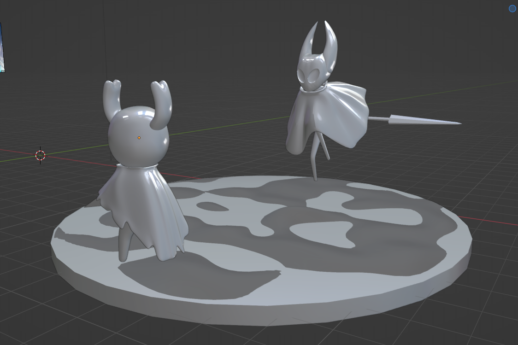
Task: Select the round head of left figure
Action: pos(138,136)
